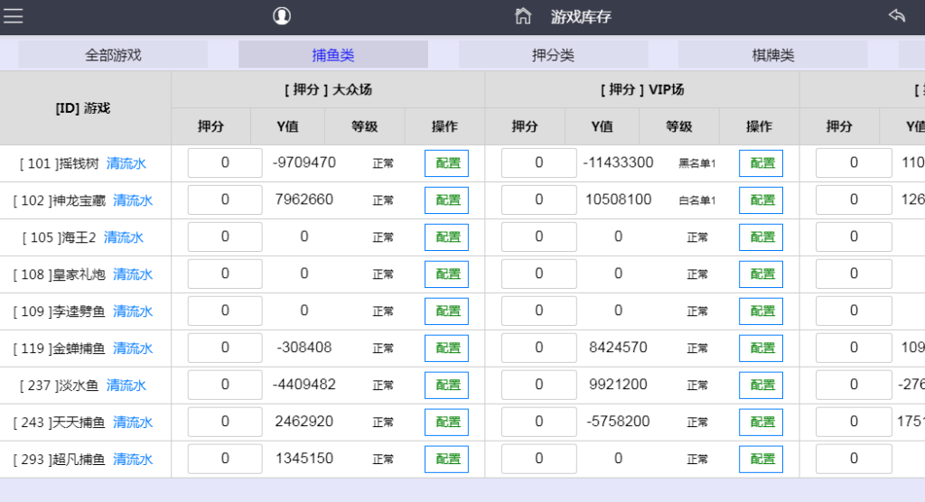Click 清流水 link for 神龙宝藏
925x502 pixels.
click(133, 200)
